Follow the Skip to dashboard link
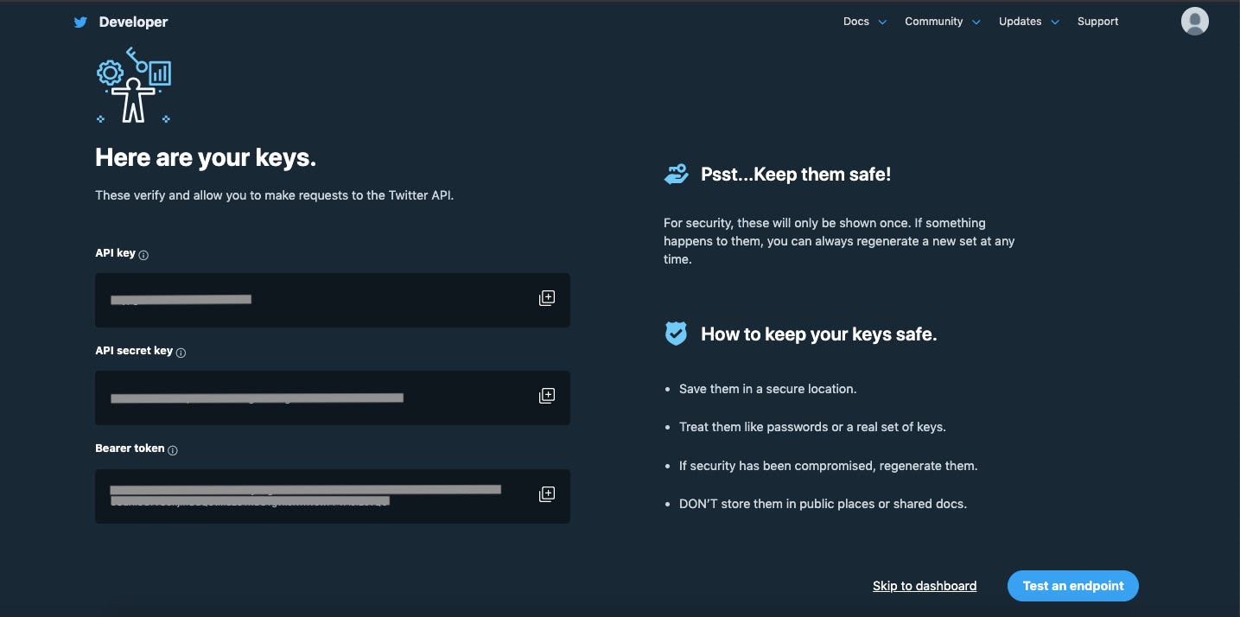1240x617 pixels. 924,586
